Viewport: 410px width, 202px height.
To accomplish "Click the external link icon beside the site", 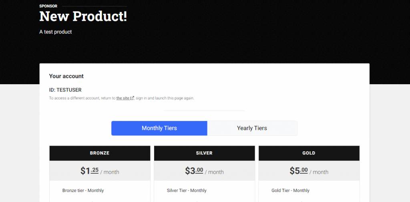I will (132, 98).
